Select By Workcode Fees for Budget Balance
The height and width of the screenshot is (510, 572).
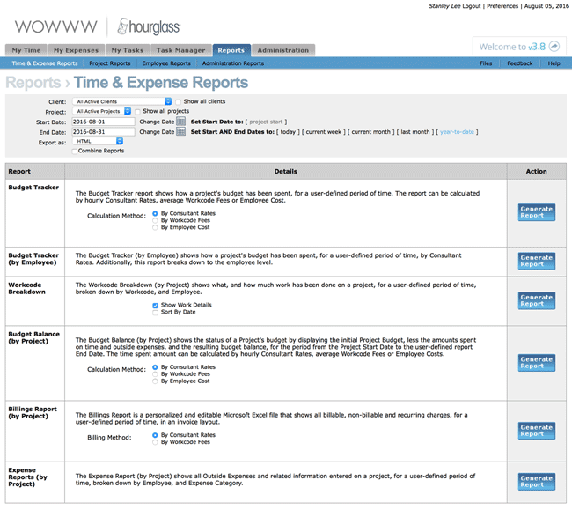click(155, 374)
